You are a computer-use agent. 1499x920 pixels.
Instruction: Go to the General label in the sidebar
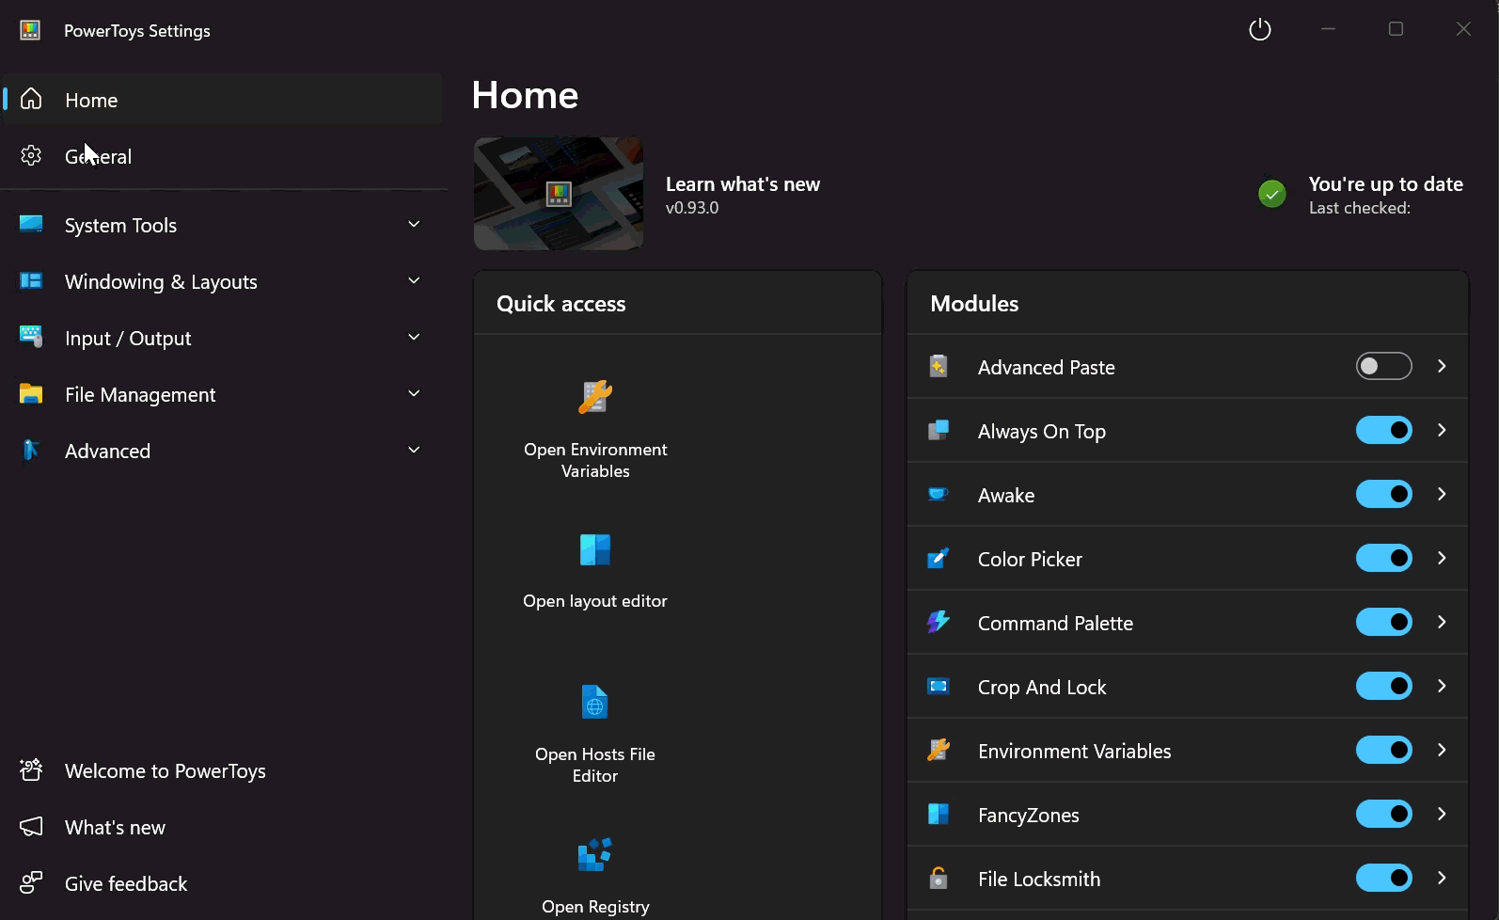tap(98, 156)
